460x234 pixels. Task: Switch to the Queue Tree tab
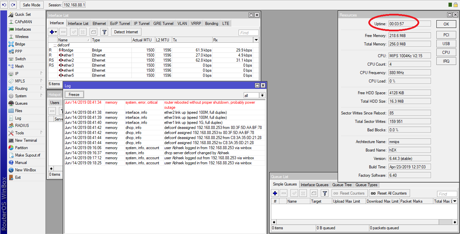click(342, 185)
